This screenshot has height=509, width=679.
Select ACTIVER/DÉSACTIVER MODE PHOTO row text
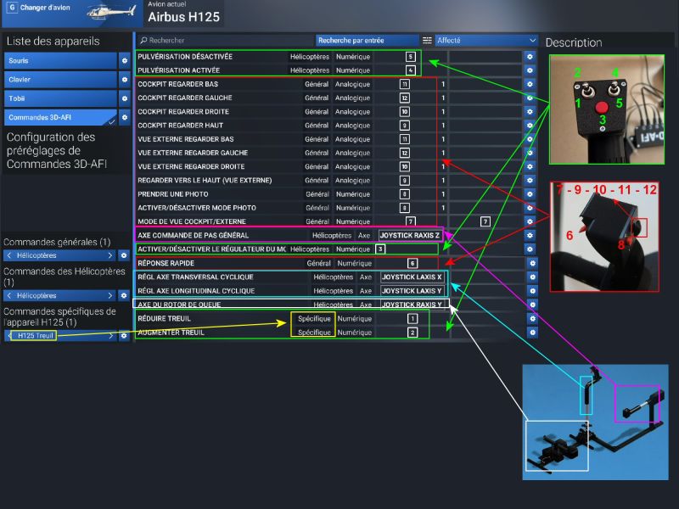[197, 208]
